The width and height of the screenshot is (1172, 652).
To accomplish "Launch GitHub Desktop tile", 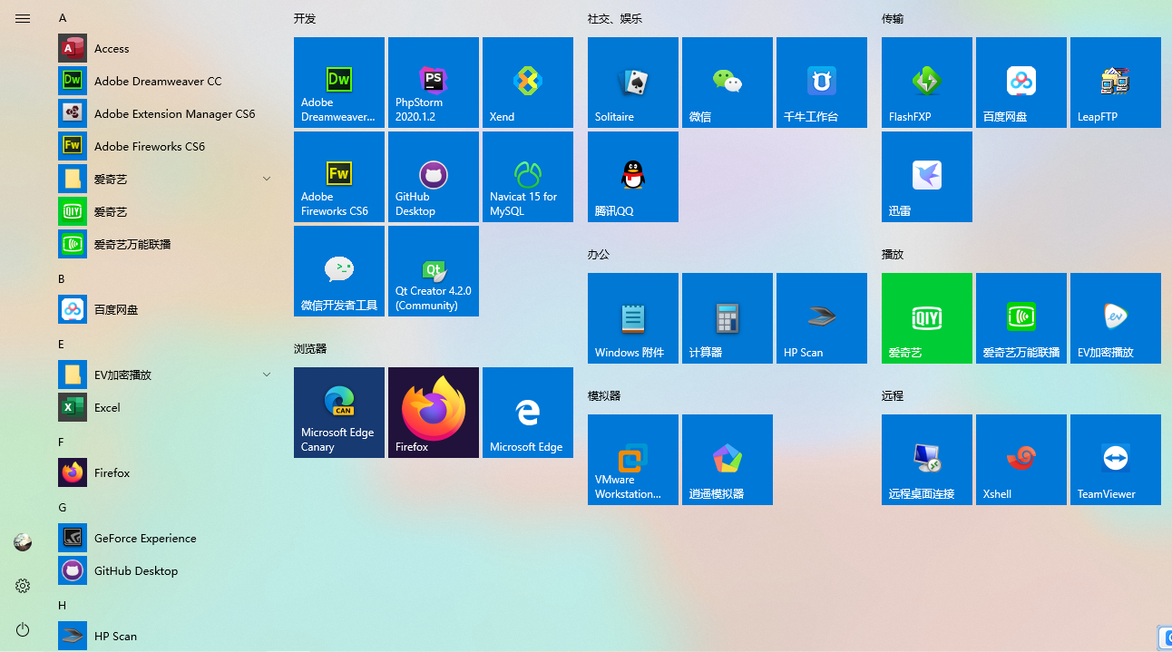I will click(x=434, y=177).
